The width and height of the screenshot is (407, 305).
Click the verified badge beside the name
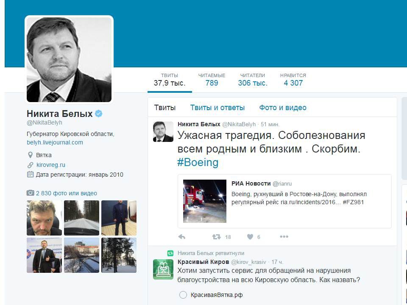(x=99, y=114)
